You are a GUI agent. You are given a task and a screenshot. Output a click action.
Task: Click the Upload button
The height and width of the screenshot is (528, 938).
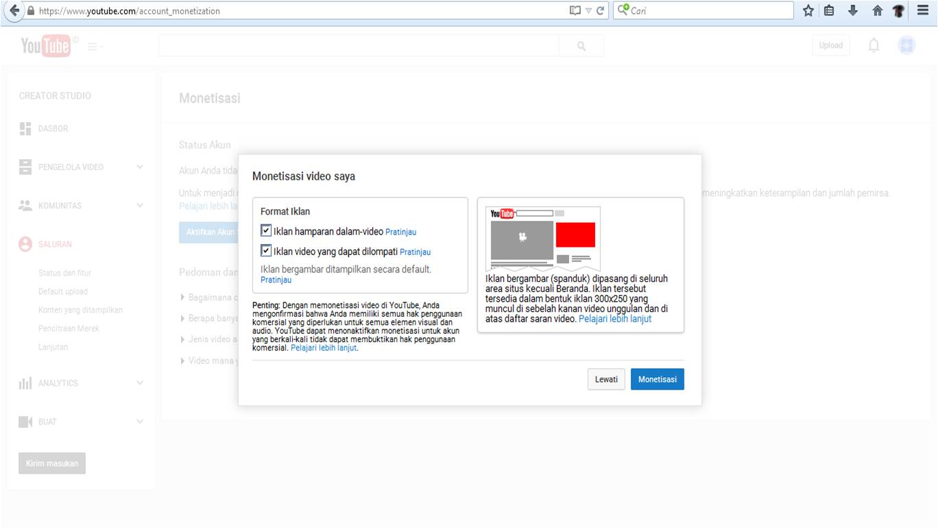click(x=830, y=46)
